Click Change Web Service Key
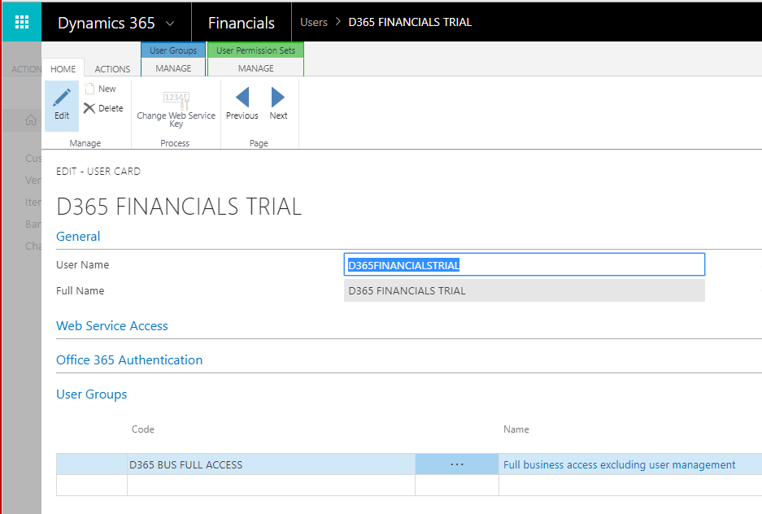The height and width of the screenshot is (514, 762). coord(176,109)
